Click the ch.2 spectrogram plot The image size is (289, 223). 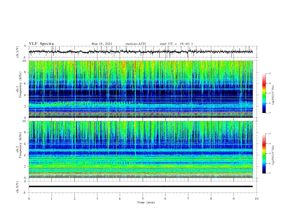[x=140, y=149]
